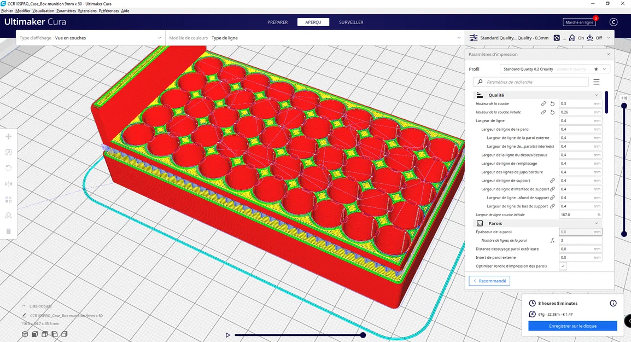Image resolution: width=631 pixels, height=342 pixels.
Task: Click the Paramètres de recherche search field
Action: [x=531, y=82]
